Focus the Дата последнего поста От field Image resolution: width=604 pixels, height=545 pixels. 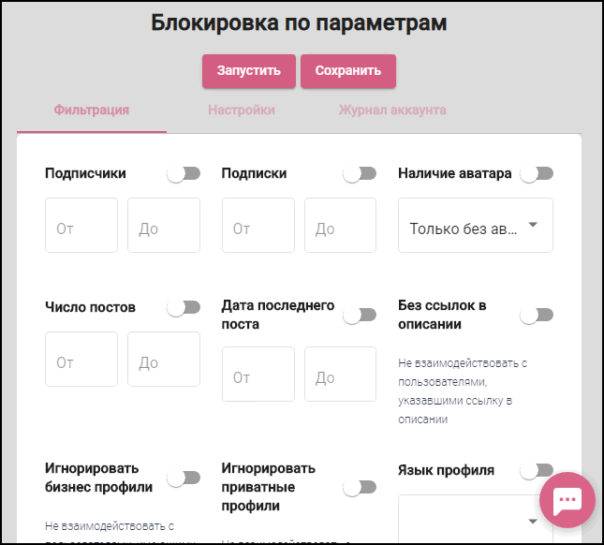pyautogui.click(x=258, y=374)
